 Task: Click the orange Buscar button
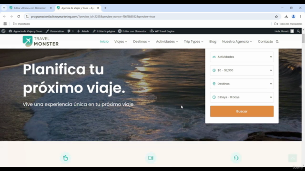[242, 111]
